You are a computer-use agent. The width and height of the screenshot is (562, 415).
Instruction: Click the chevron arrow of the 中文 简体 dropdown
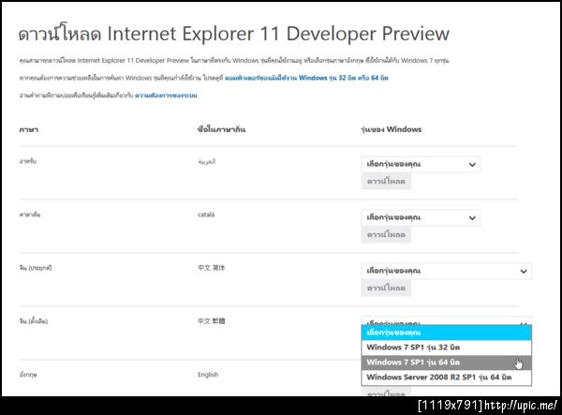524,272
